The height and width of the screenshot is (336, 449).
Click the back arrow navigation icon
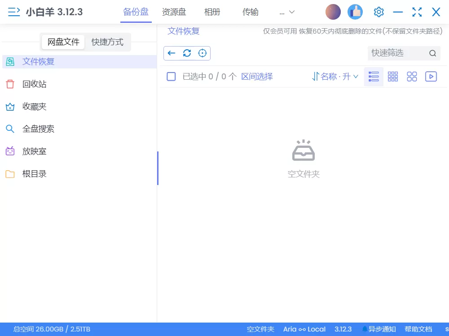point(172,53)
